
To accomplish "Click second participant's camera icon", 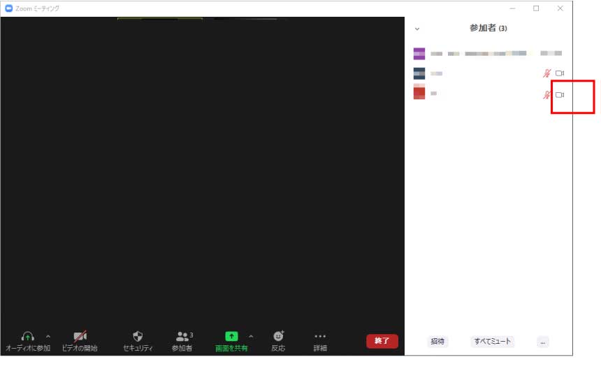I will click(560, 73).
